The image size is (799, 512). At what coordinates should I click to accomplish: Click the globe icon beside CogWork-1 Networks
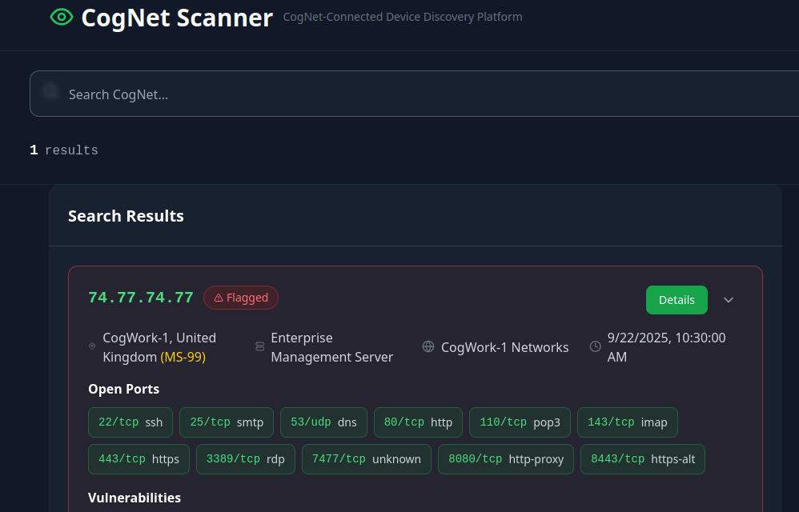(428, 347)
